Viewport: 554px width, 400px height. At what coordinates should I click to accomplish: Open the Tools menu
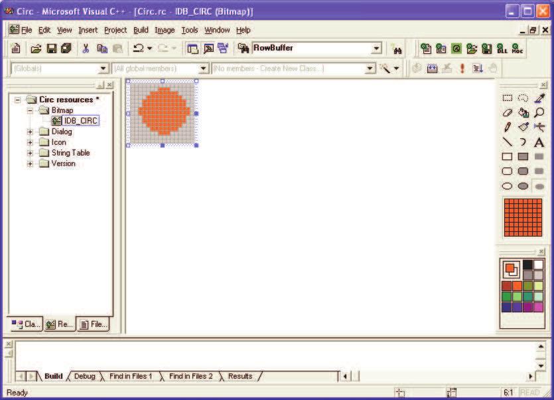point(189,30)
